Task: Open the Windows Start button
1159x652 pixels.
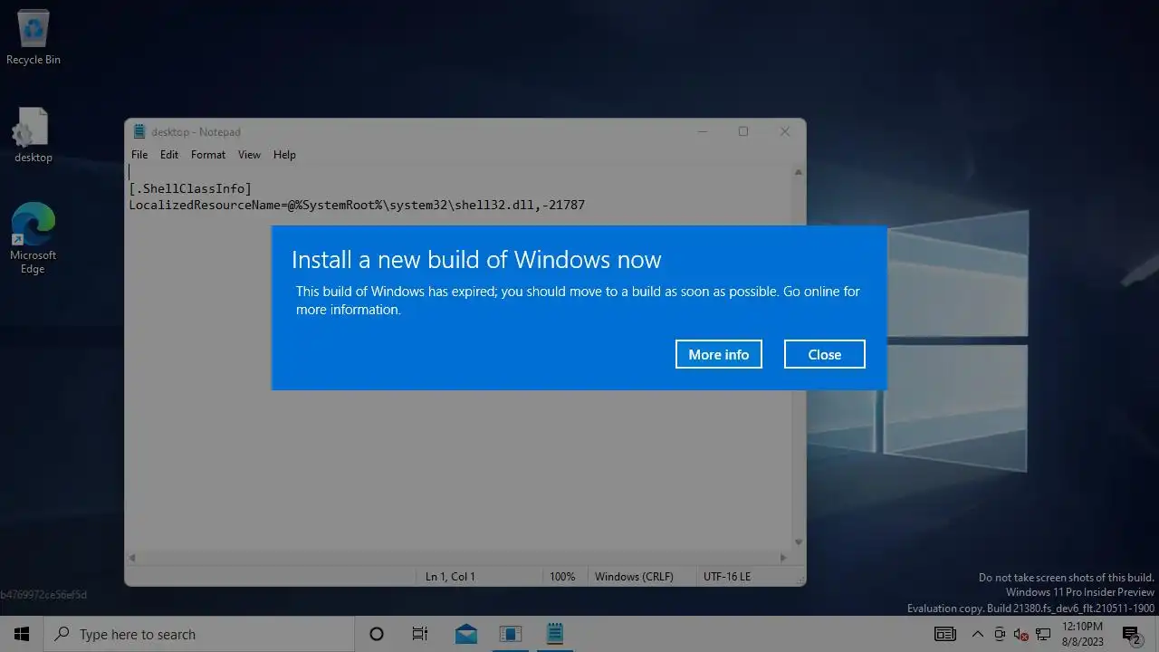Action: pos(22,634)
